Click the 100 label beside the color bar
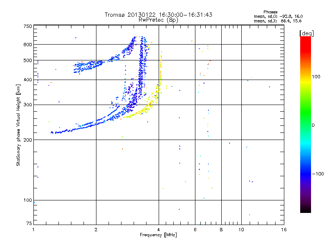 click(x=316, y=77)
